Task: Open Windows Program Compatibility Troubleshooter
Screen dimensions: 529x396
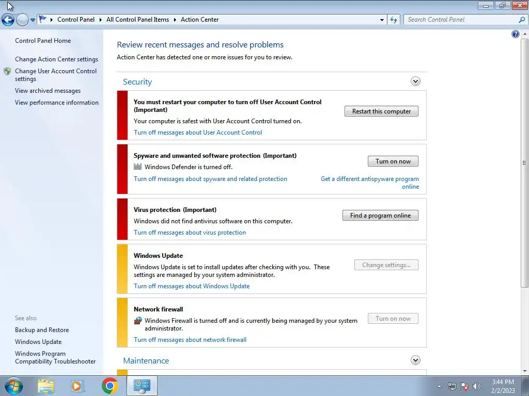Action: click(x=55, y=357)
